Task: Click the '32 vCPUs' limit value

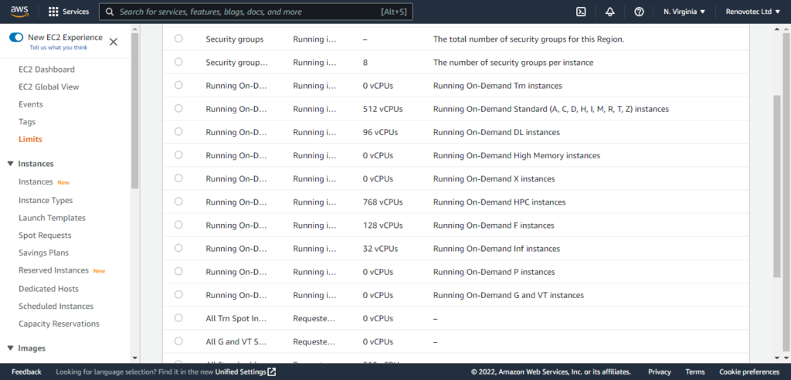Action: [380, 248]
